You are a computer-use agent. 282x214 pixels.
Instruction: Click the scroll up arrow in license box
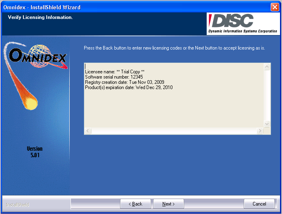(267, 67)
